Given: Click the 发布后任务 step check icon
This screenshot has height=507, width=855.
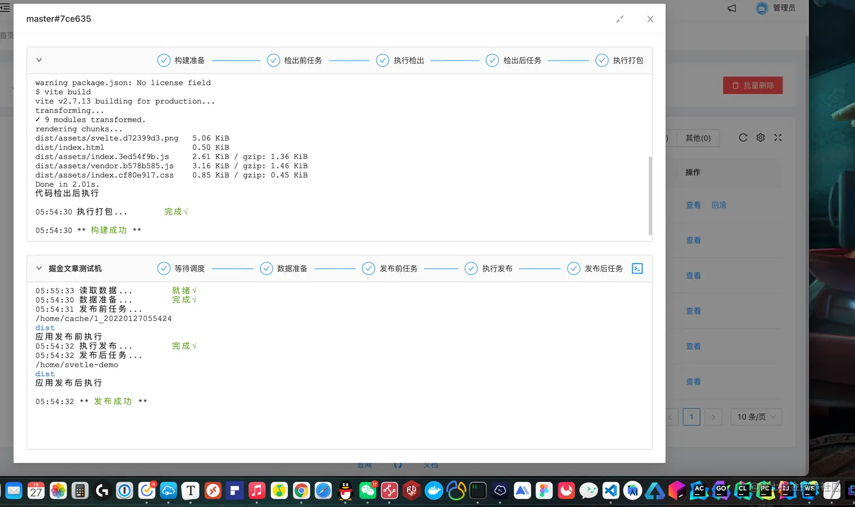Looking at the screenshot, I should coord(574,269).
